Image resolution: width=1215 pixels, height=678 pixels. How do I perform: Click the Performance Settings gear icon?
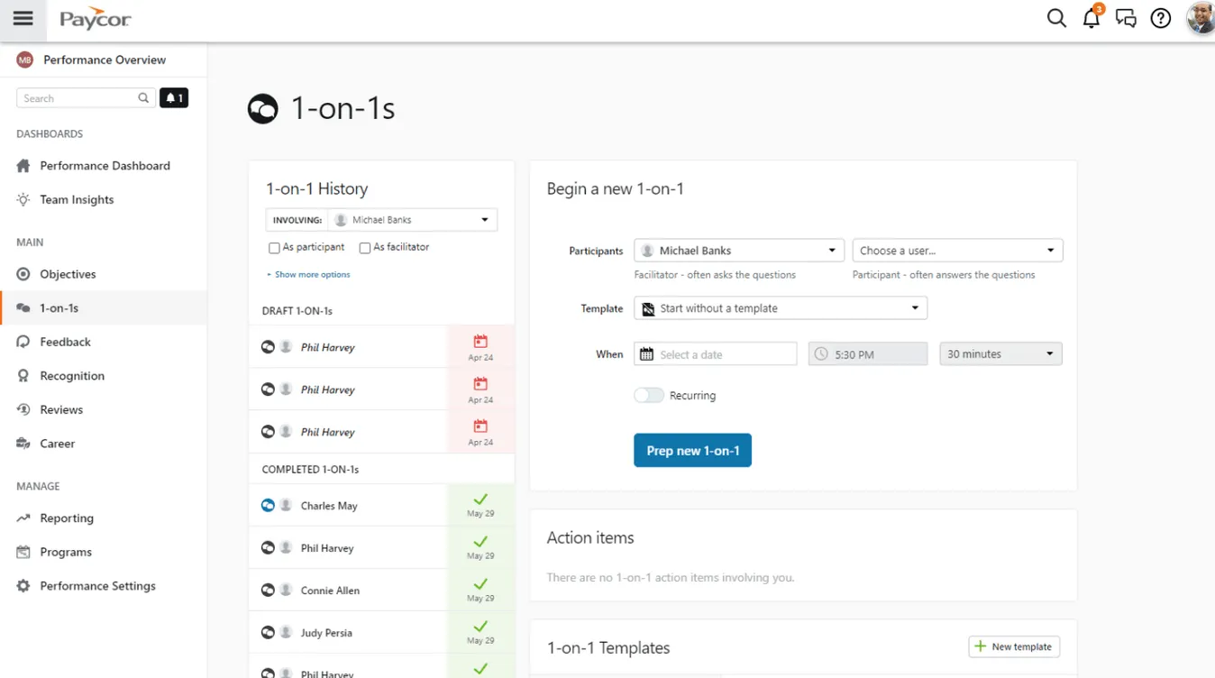click(x=23, y=586)
